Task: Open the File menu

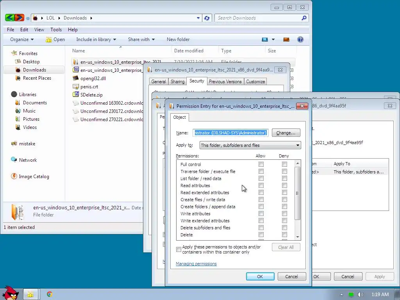Action: 11,30
